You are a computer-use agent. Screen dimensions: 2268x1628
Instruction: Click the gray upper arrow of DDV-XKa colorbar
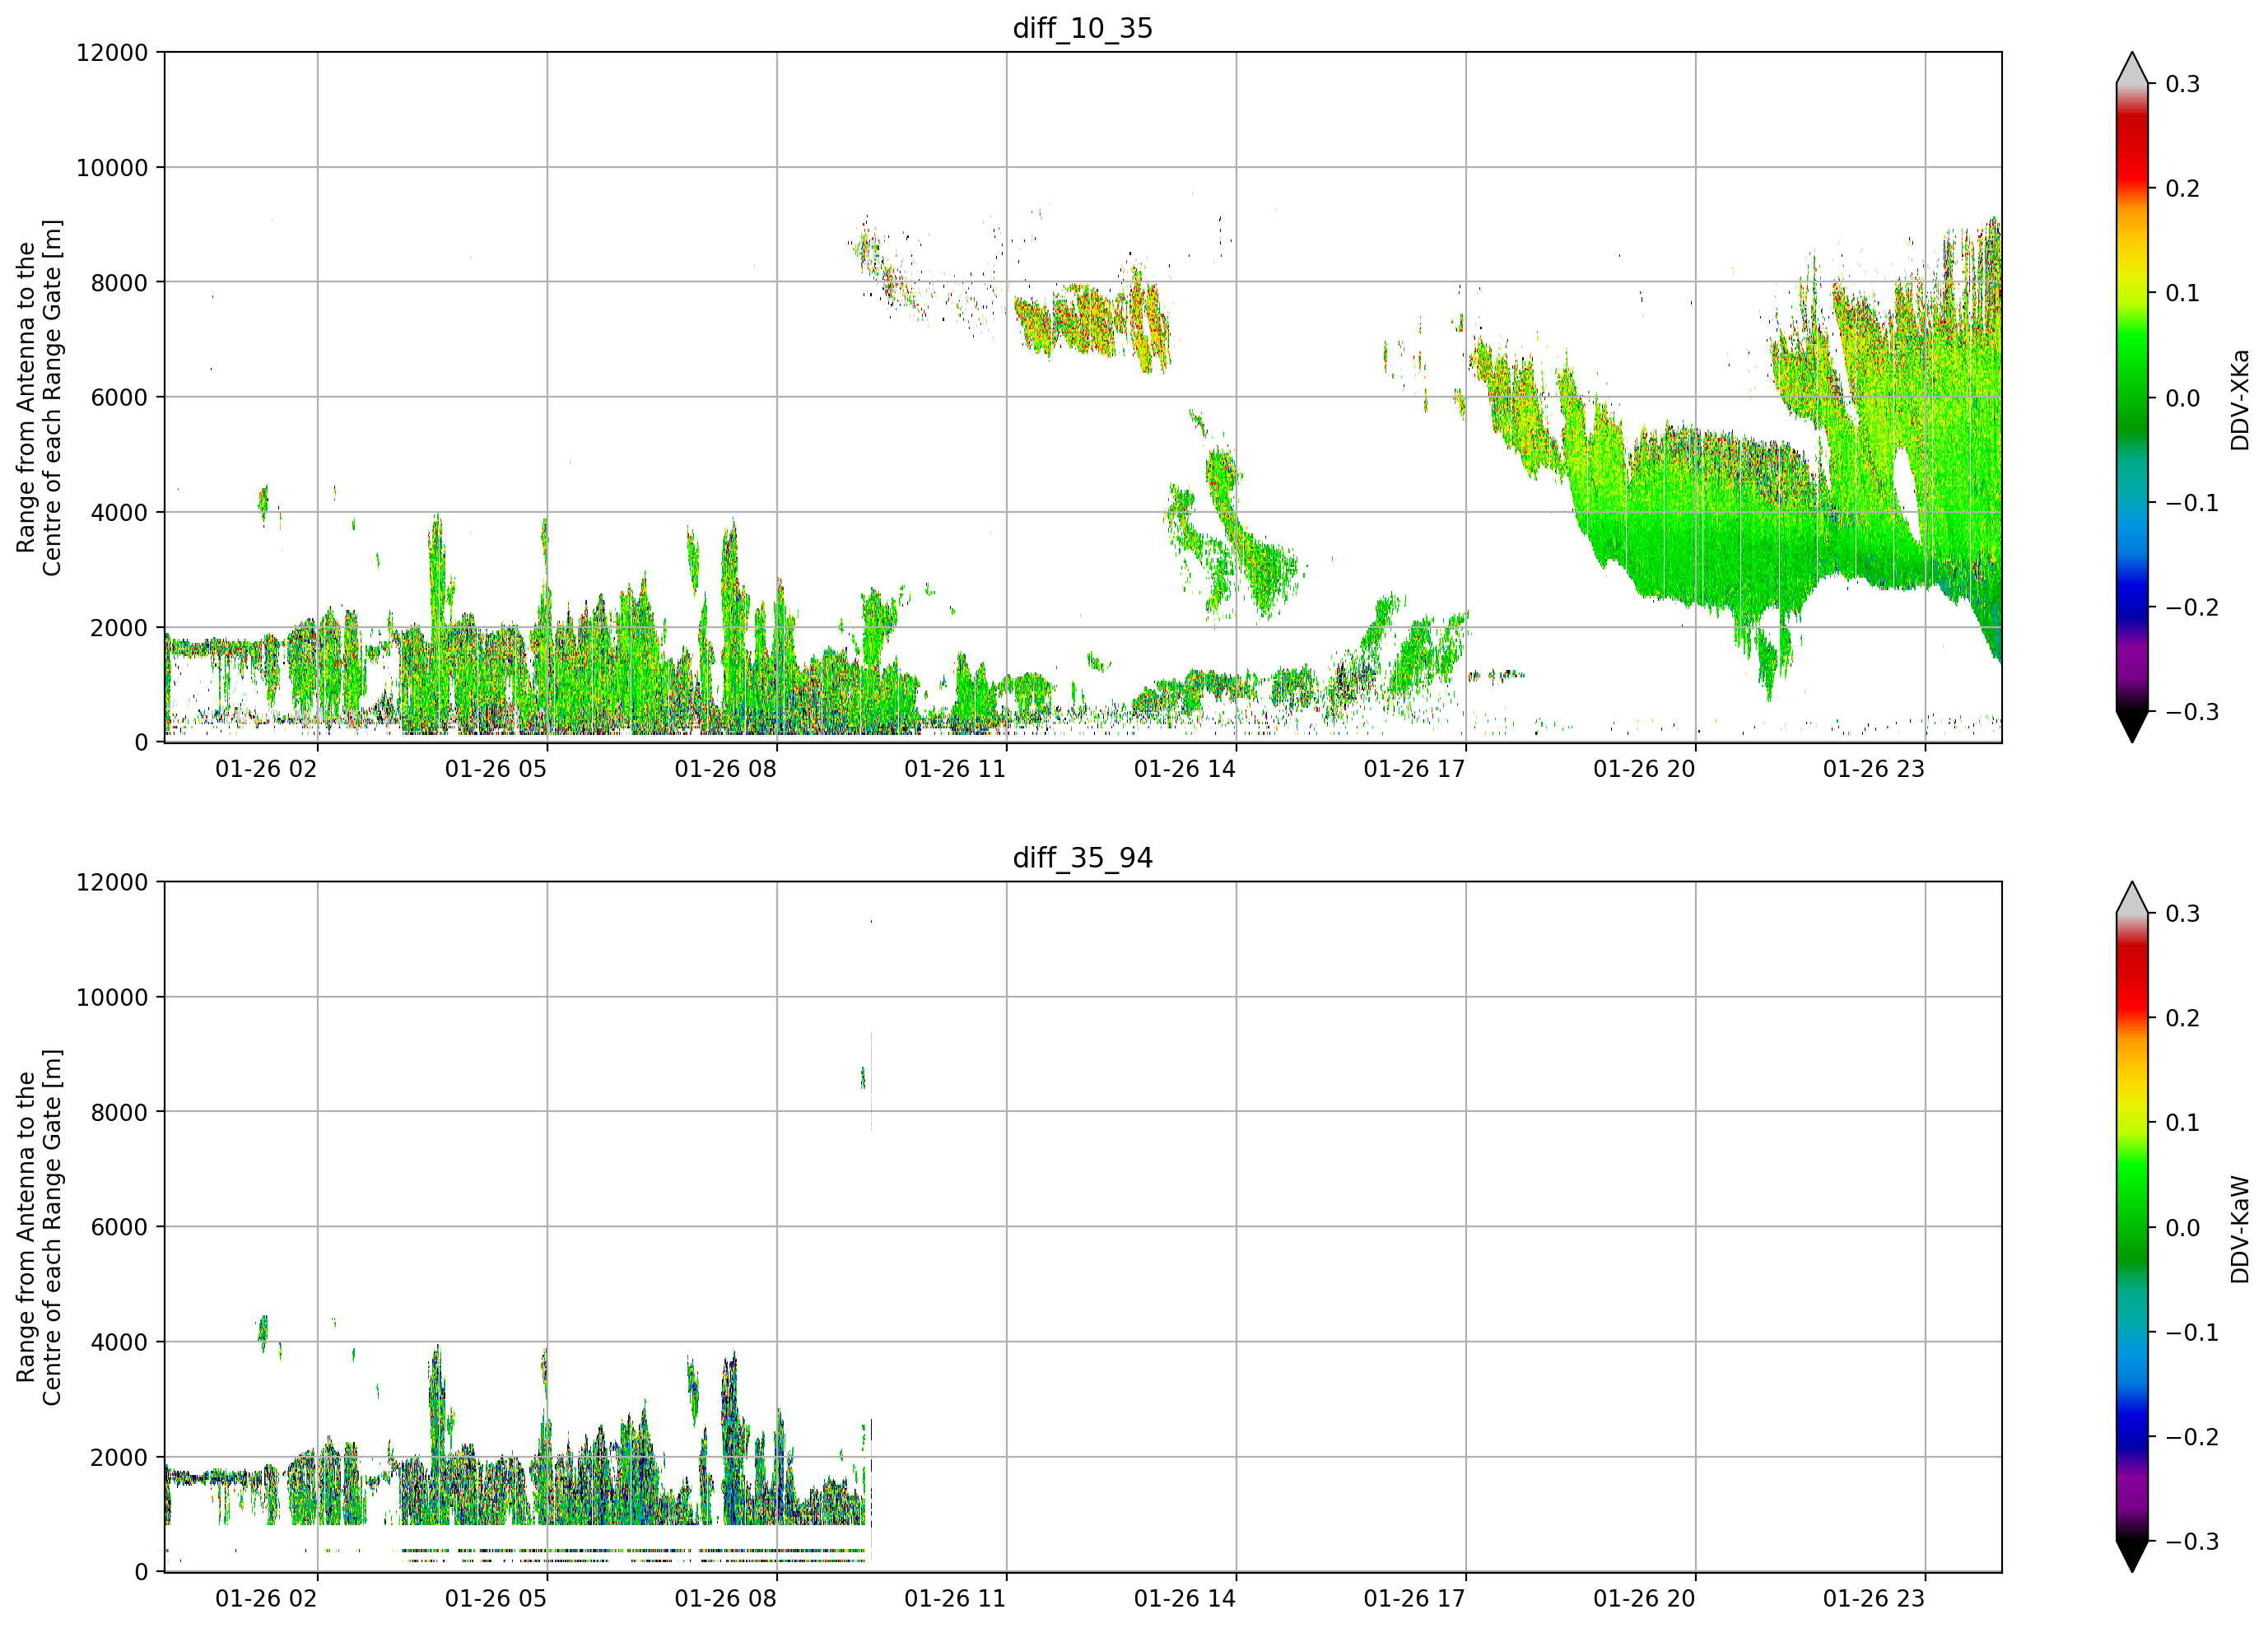pyautogui.click(x=2132, y=68)
